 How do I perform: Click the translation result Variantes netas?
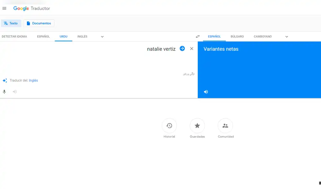[x=221, y=49]
